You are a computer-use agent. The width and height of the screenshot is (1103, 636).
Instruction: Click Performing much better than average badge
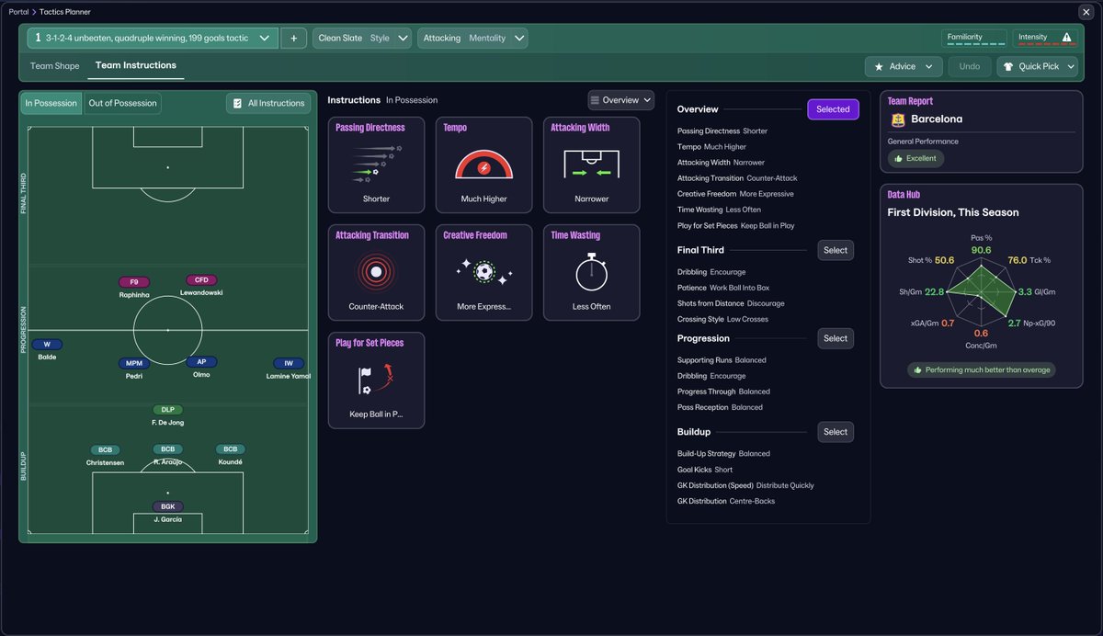pyautogui.click(x=982, y=369)
